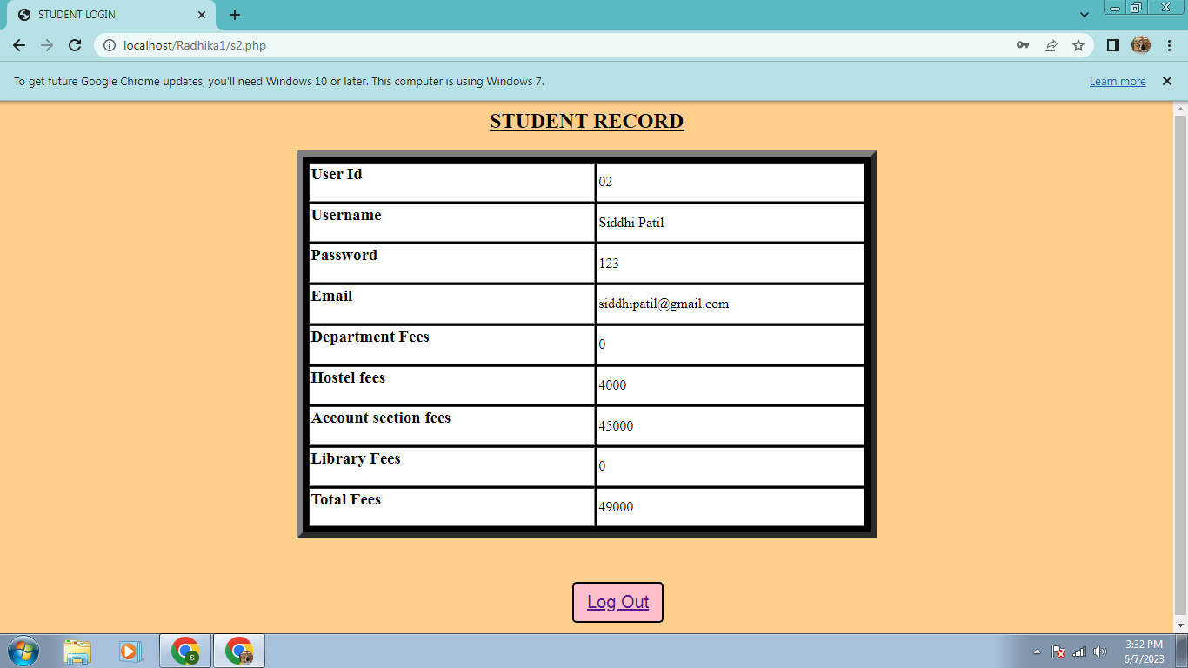Image resolution: width=1188 pixels, height=668 pixels.
Task: Click the browser back arrow
Action: [18, 45]
